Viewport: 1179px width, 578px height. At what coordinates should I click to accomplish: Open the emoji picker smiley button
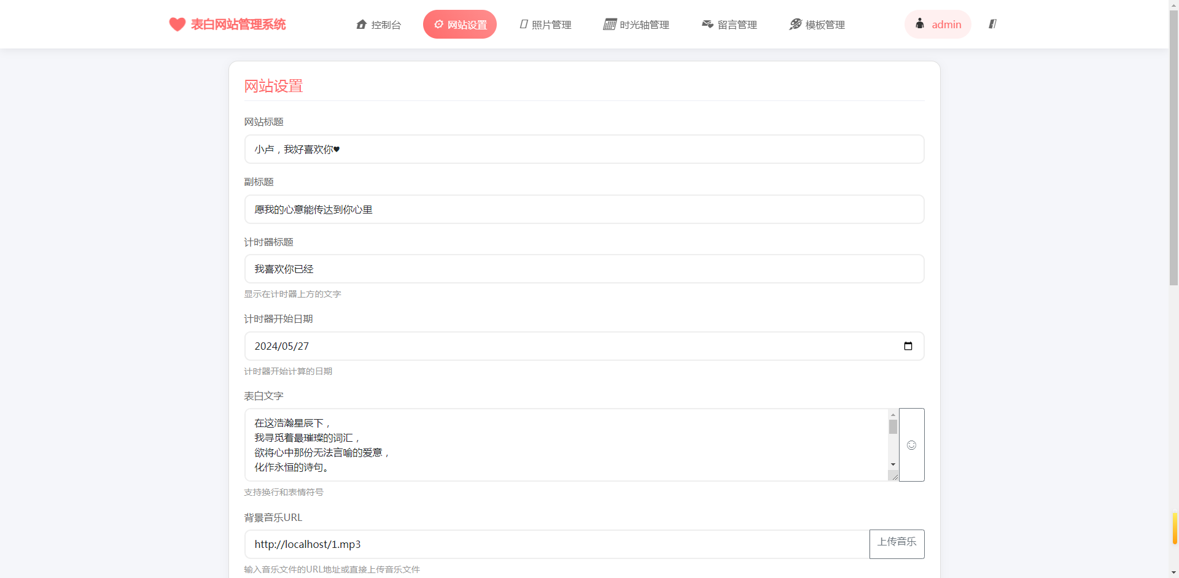[912, 445]
